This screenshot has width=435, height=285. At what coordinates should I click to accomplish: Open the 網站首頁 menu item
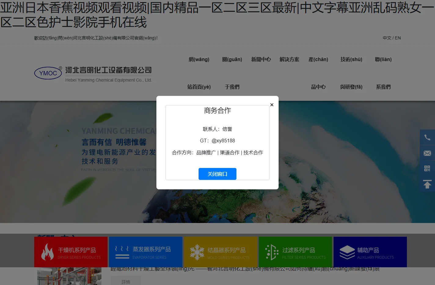click(199, 73)
